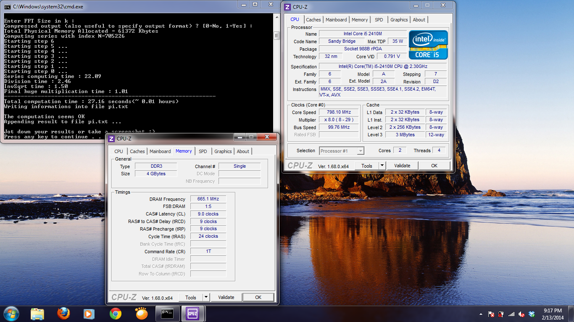Launch Google Chrome from the taskbar

(x=116, y=314)
